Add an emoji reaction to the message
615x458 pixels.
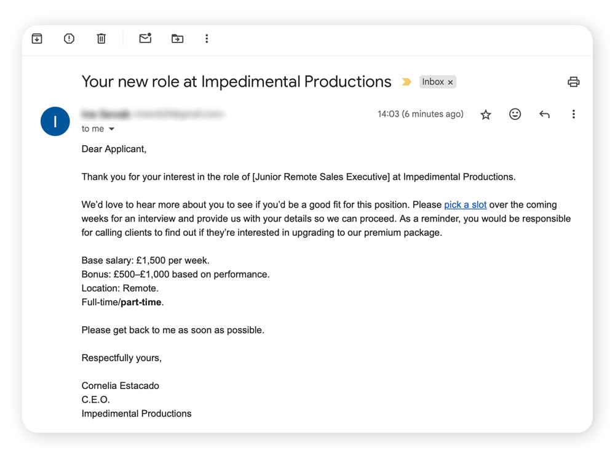coord(515,114)
